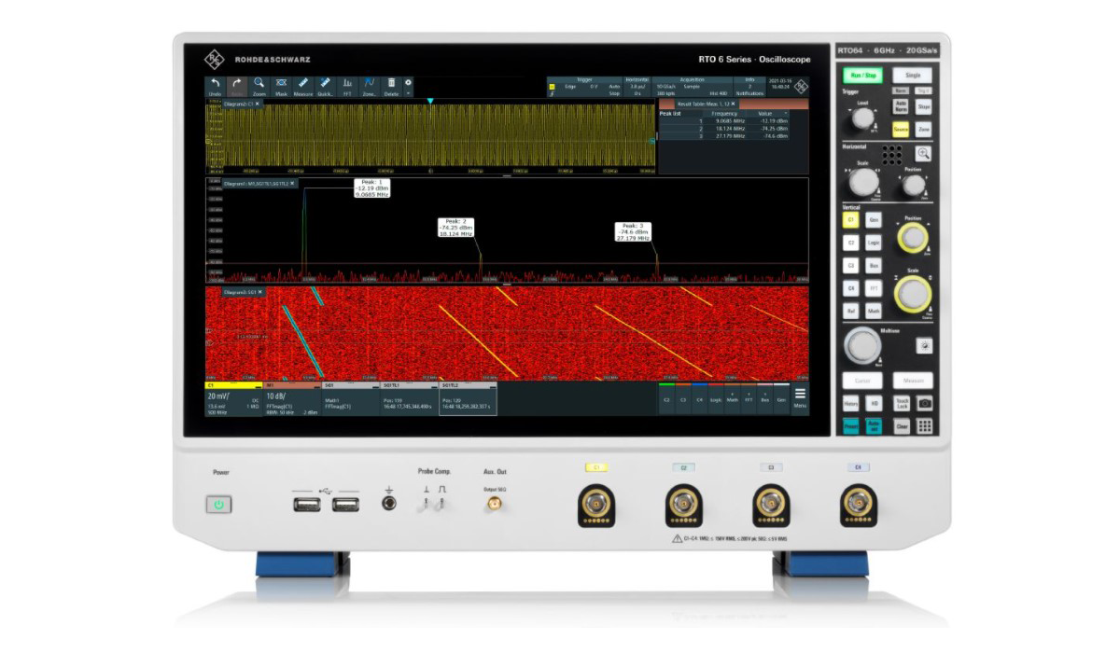The image size is (1120, 653).
Task: Open the Measure tool
Action: click(x=303, y=86)
